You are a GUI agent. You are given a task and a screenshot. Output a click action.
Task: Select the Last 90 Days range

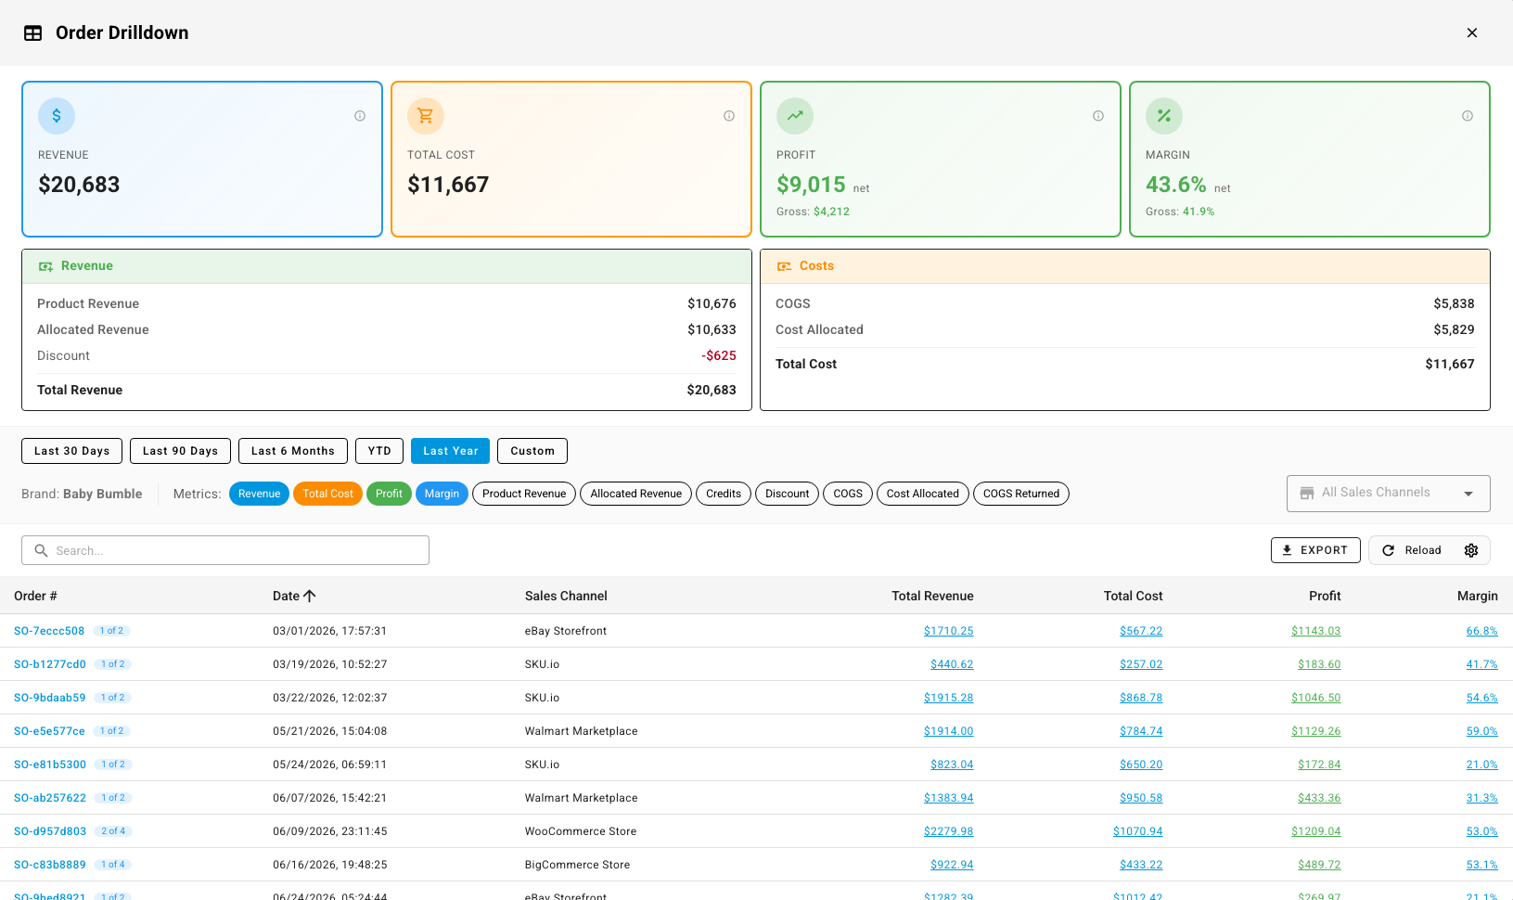tap(180, 451)
